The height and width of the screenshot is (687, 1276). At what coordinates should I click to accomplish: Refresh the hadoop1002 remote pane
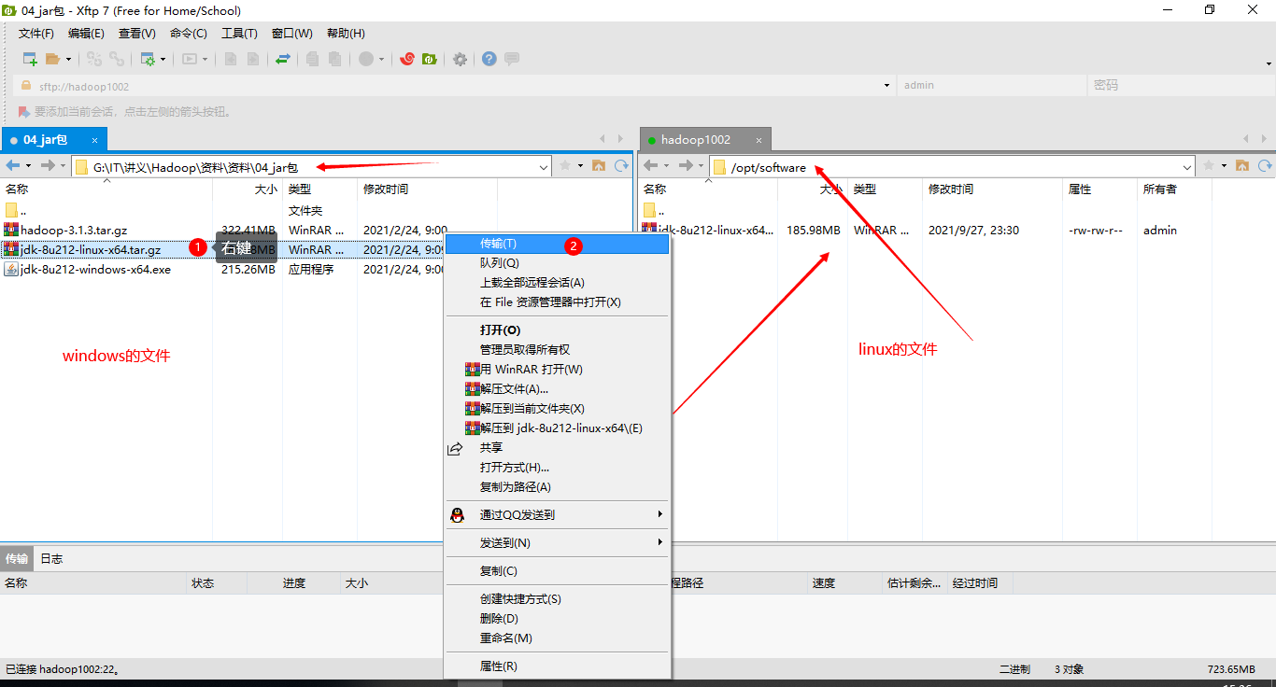[1266, 166]
